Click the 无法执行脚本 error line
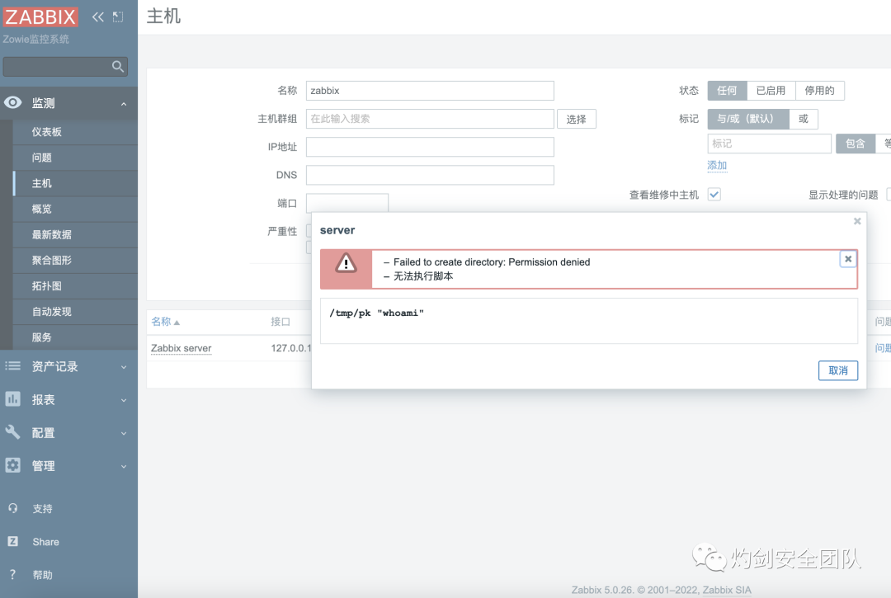This screenshot has width=891, height=598. tap(423, 276)
